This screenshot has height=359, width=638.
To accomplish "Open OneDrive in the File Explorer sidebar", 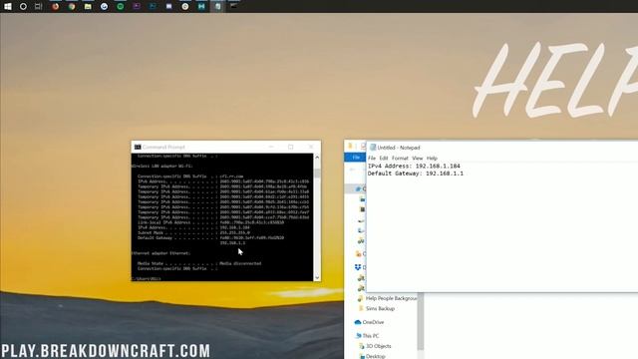I will (x=369, y=322).
